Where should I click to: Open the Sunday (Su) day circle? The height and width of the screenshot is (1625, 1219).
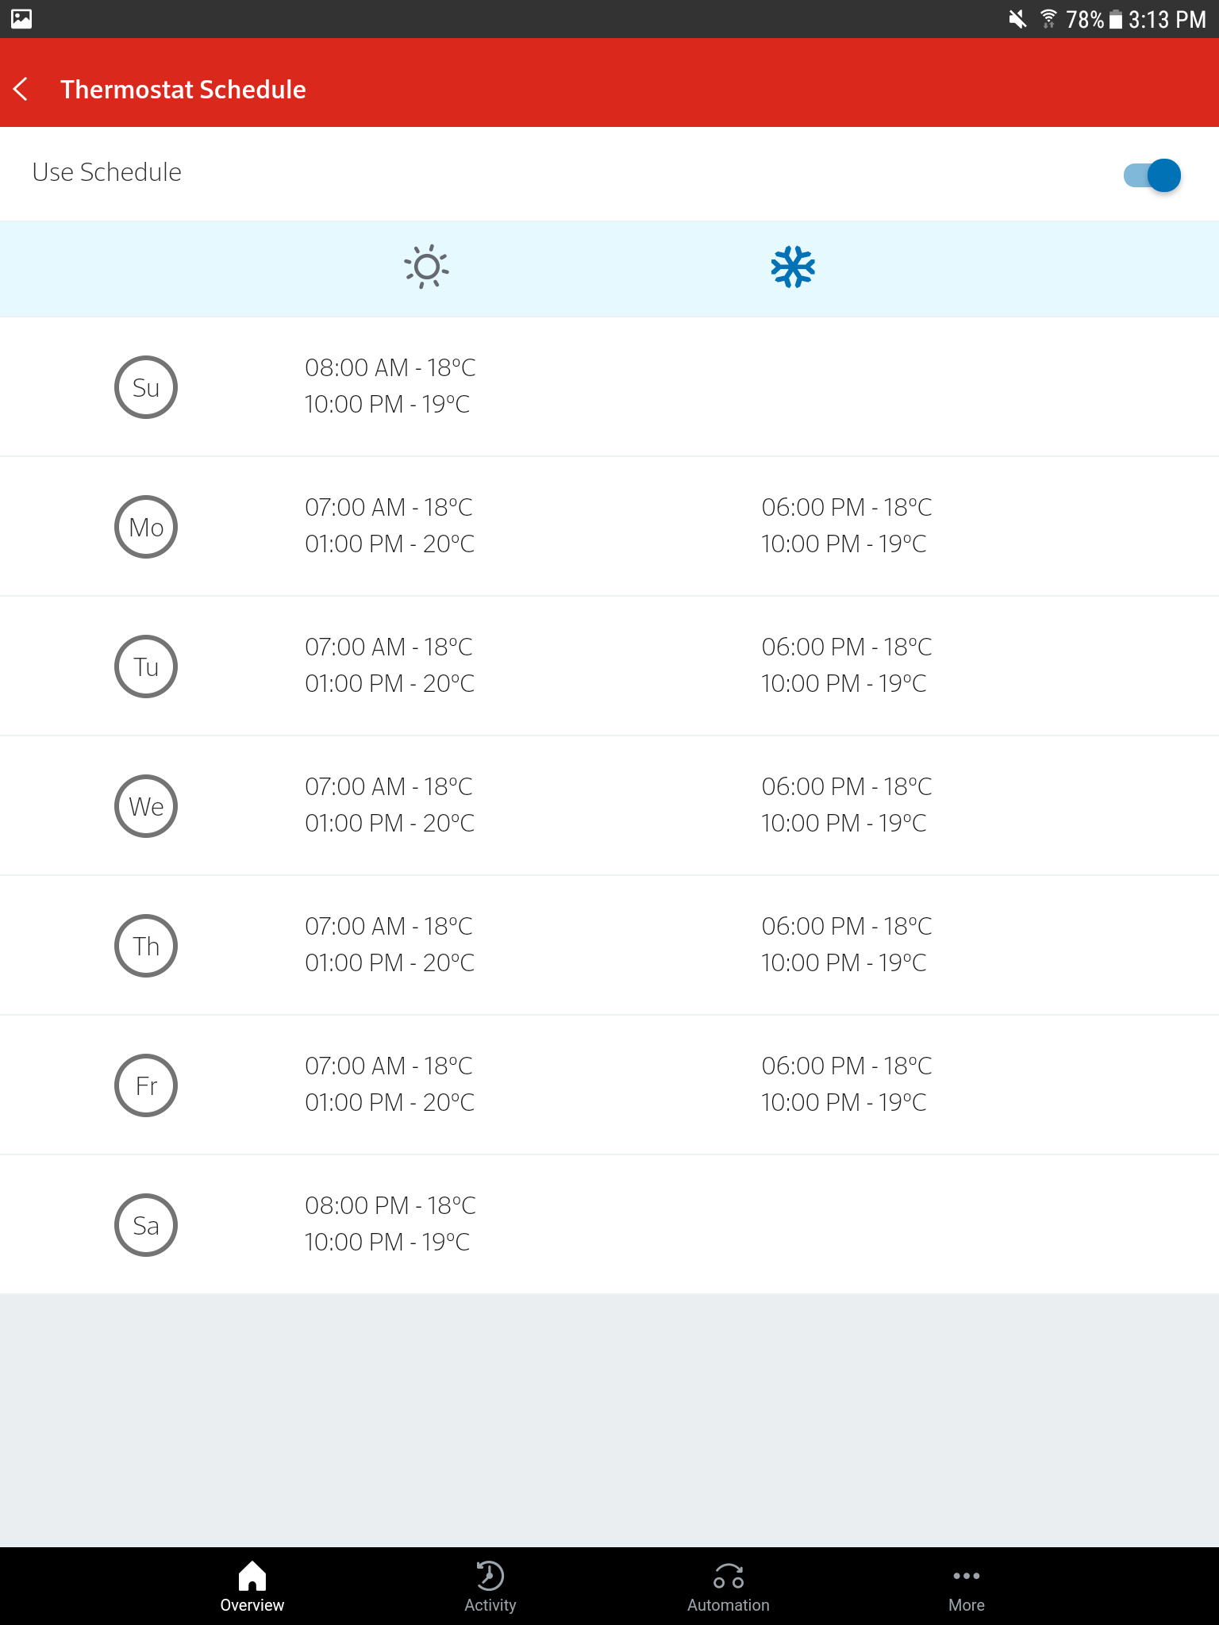[146, 387]
